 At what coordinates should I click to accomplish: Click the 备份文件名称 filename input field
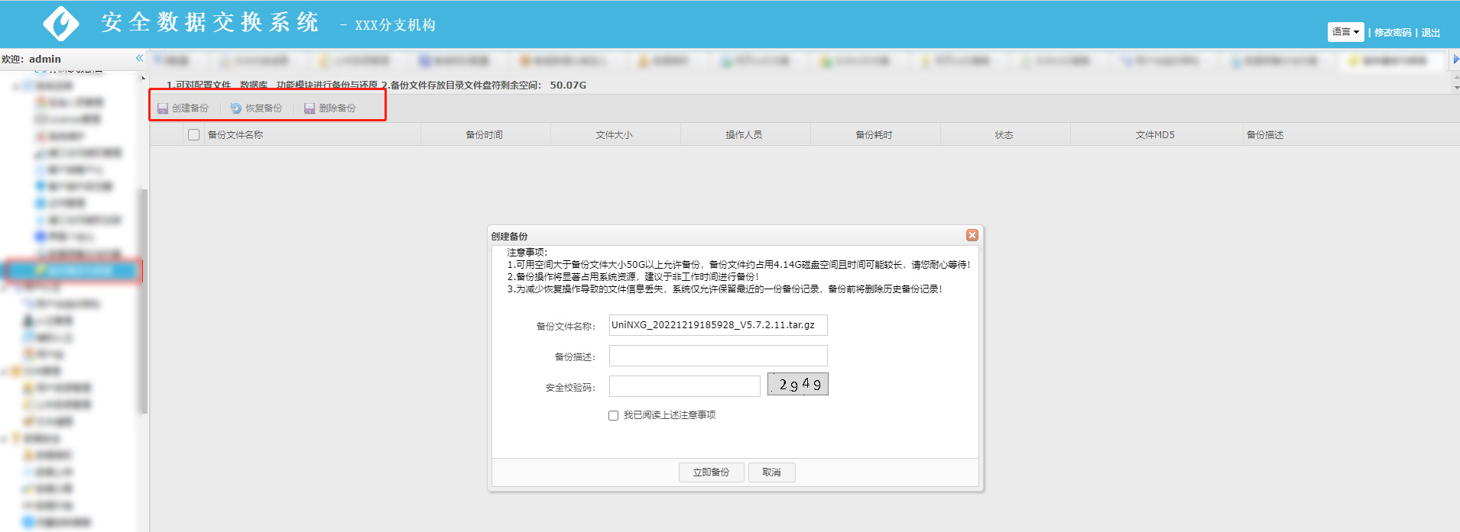[718, 325]
